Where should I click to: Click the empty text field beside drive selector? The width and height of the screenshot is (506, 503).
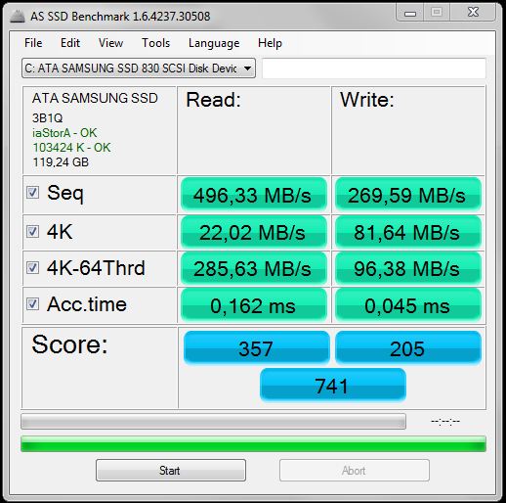374,69
